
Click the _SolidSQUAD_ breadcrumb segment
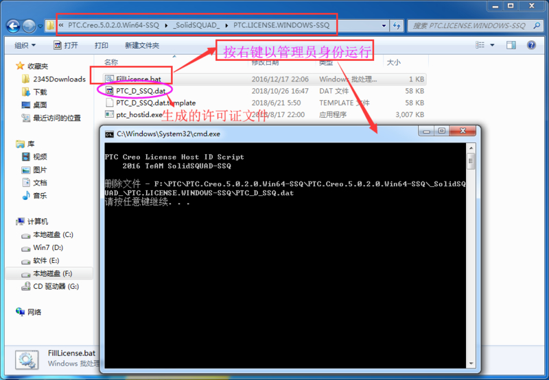pos(196,25)
